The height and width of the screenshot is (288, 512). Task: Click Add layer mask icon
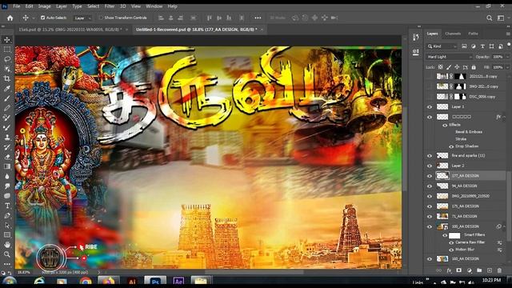(458, 270)
